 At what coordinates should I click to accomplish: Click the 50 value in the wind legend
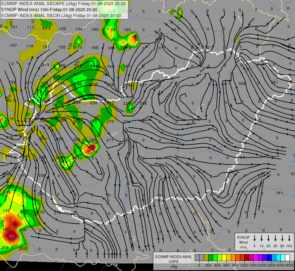tap(282, 246)
